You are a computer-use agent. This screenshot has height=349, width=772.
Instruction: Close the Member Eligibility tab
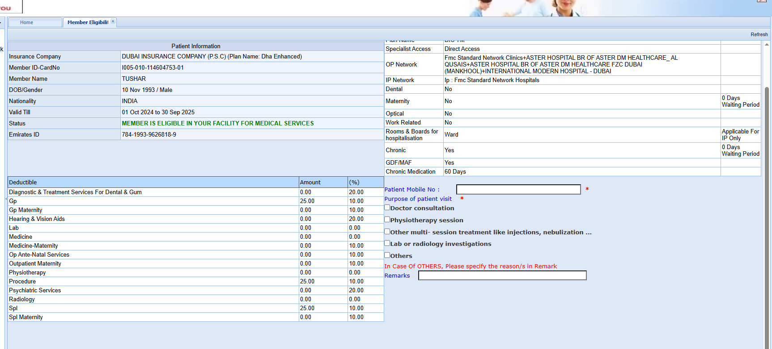point(113,21)
